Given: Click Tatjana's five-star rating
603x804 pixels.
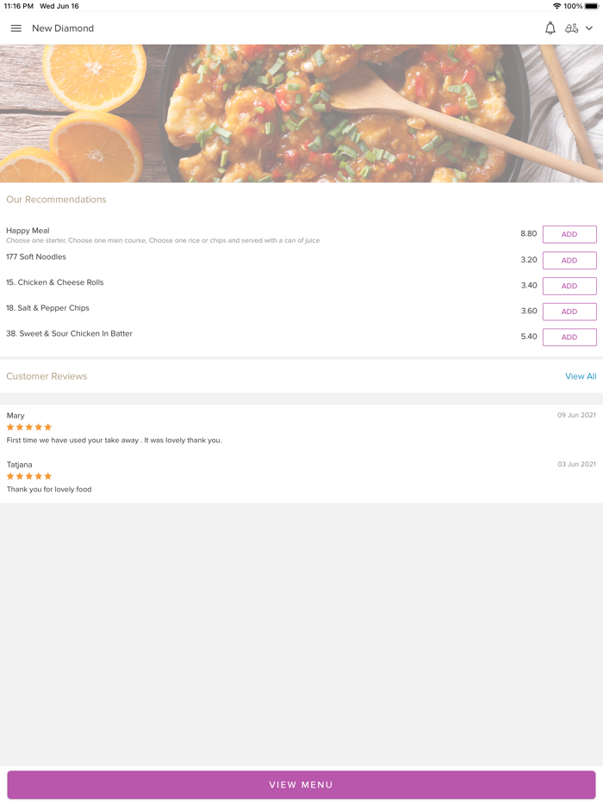Looking at the screenshot, I should [29, 476].
